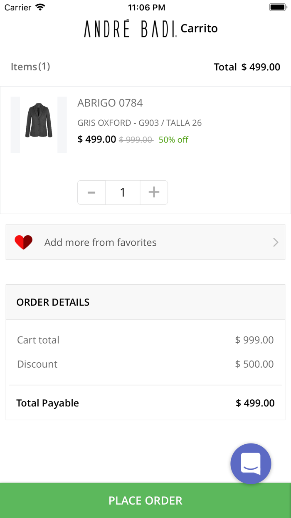Tap the Gris Oxford size variant text

point(140,123)
